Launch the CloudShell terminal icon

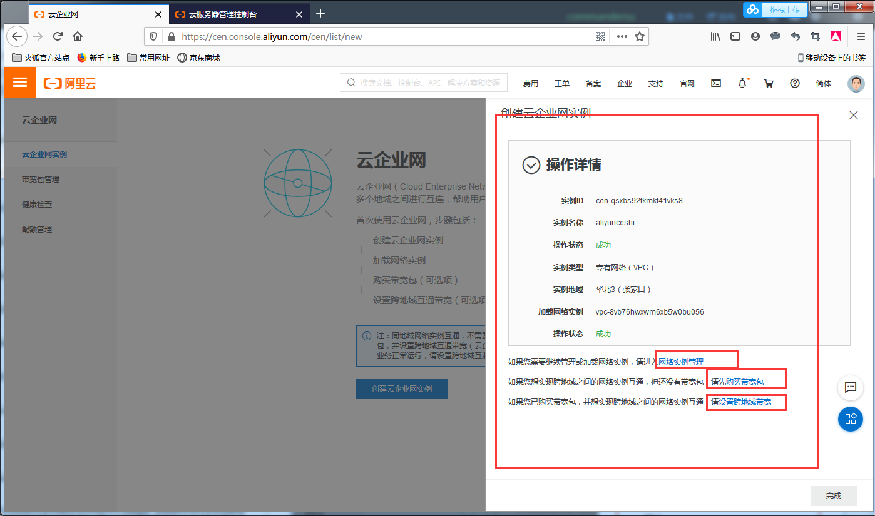[715, 83]
